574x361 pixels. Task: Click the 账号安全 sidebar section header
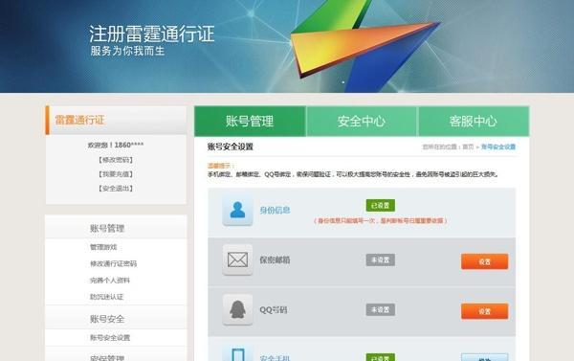point(116,319)
